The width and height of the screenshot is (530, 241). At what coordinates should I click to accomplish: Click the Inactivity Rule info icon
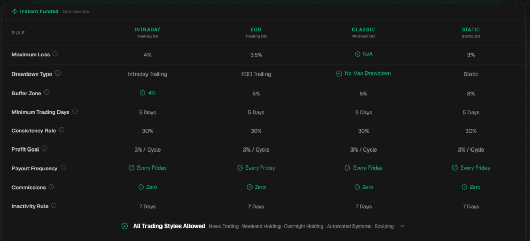pyautogui.click(x=54, y=206)
